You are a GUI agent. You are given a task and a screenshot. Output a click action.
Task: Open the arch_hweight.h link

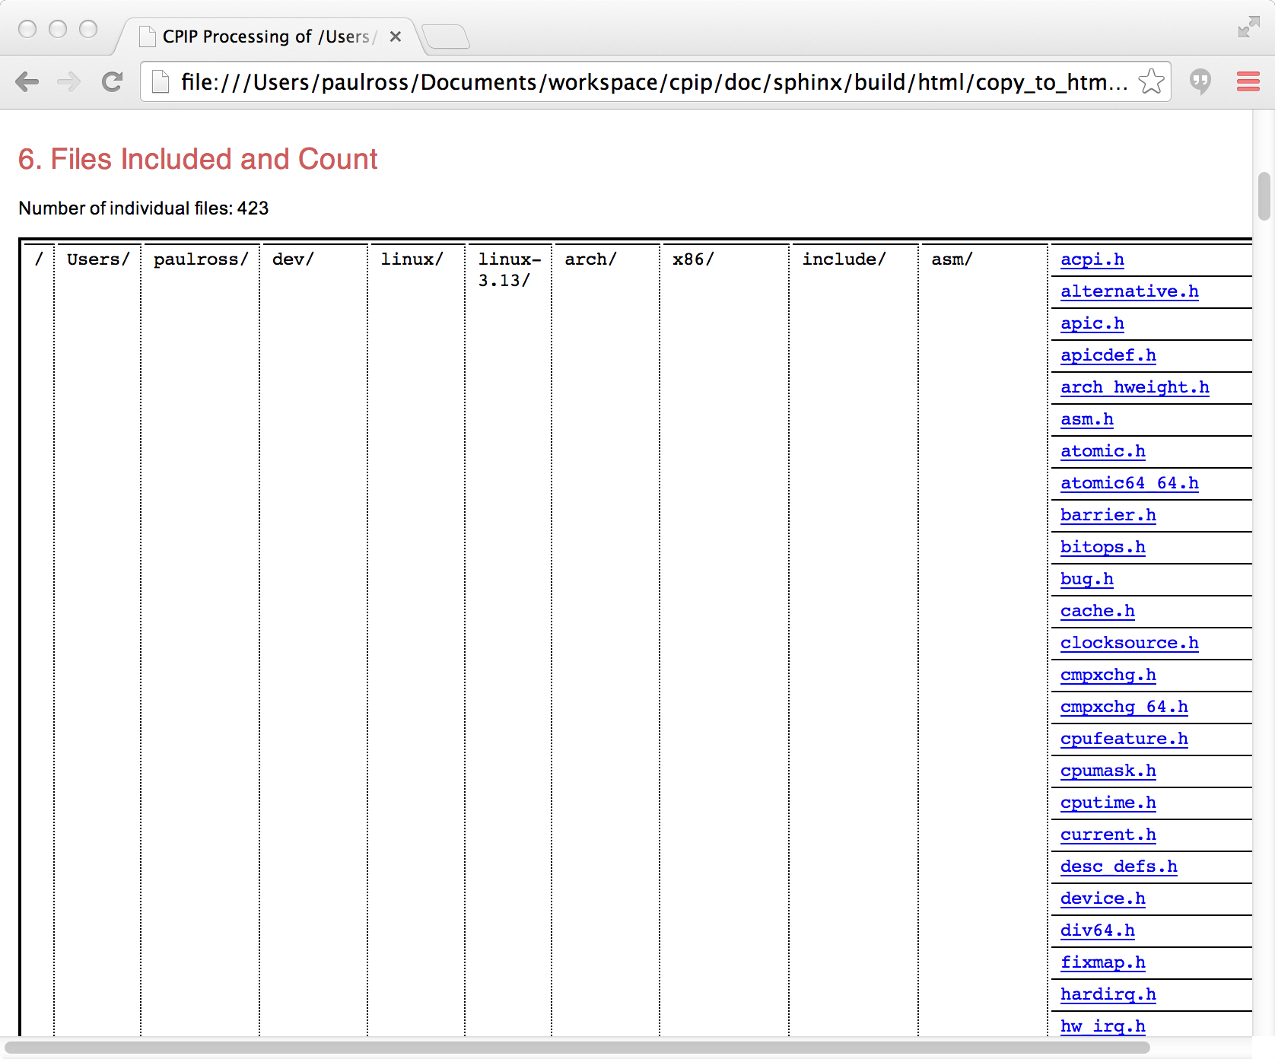(1134, 387)
